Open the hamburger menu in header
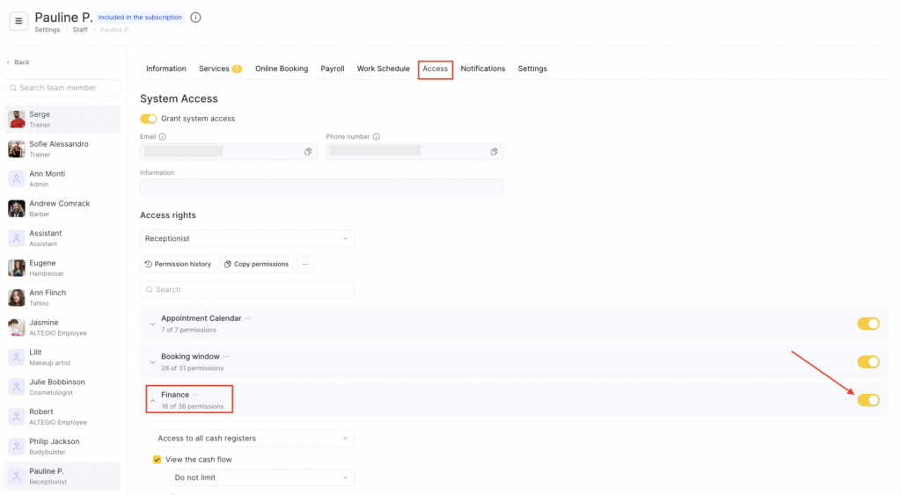Viewport: 901px width, 495px height. (x=18, y=22)
